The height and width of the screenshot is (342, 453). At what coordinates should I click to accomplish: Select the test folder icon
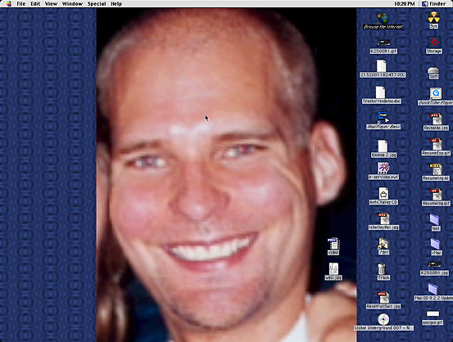(x=435, y=219)
